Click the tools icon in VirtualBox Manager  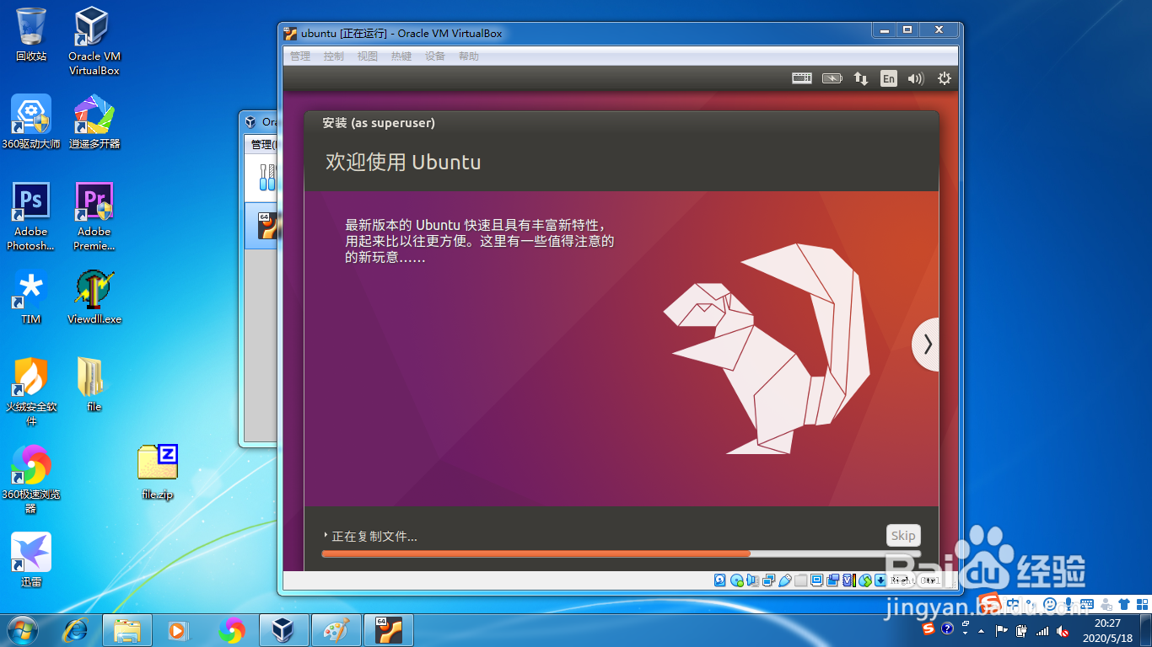266,177
